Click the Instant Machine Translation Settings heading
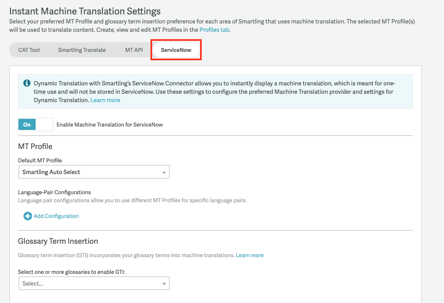Viewport: 444px width, 303px height. point(85,11)
